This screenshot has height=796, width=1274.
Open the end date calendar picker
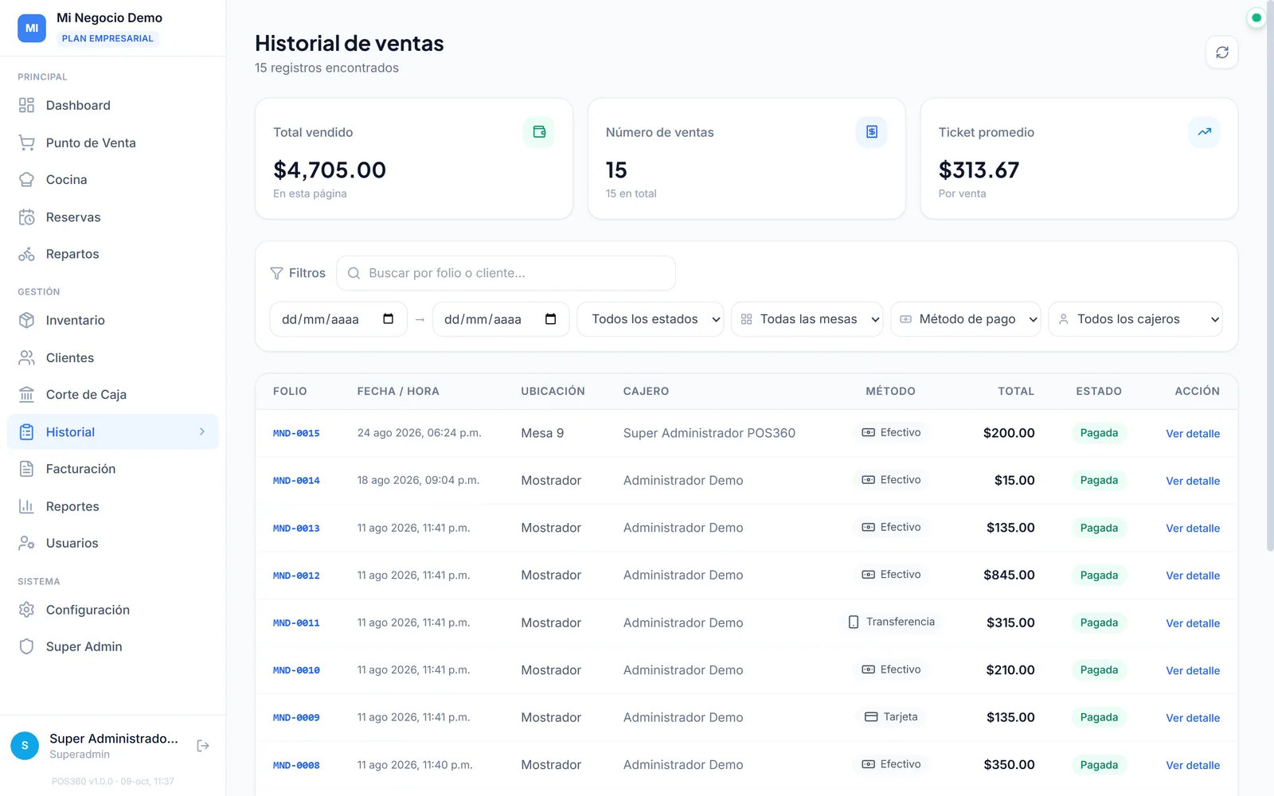[551, 319]
